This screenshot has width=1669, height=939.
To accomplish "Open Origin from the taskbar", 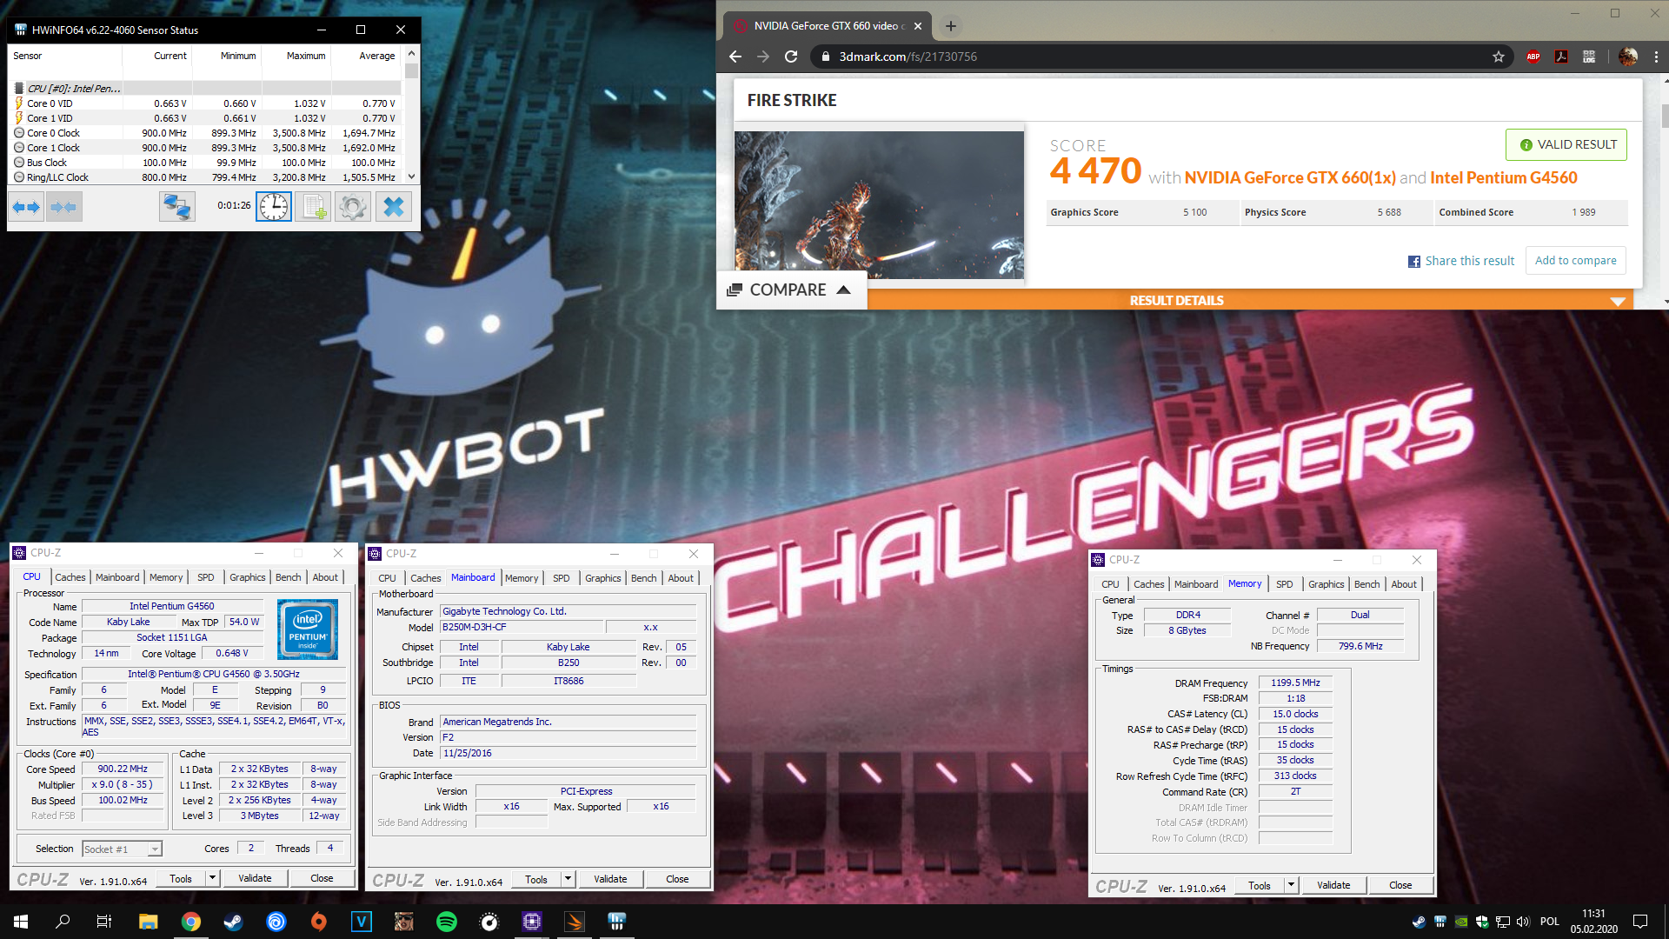I will tap(319, 922).
